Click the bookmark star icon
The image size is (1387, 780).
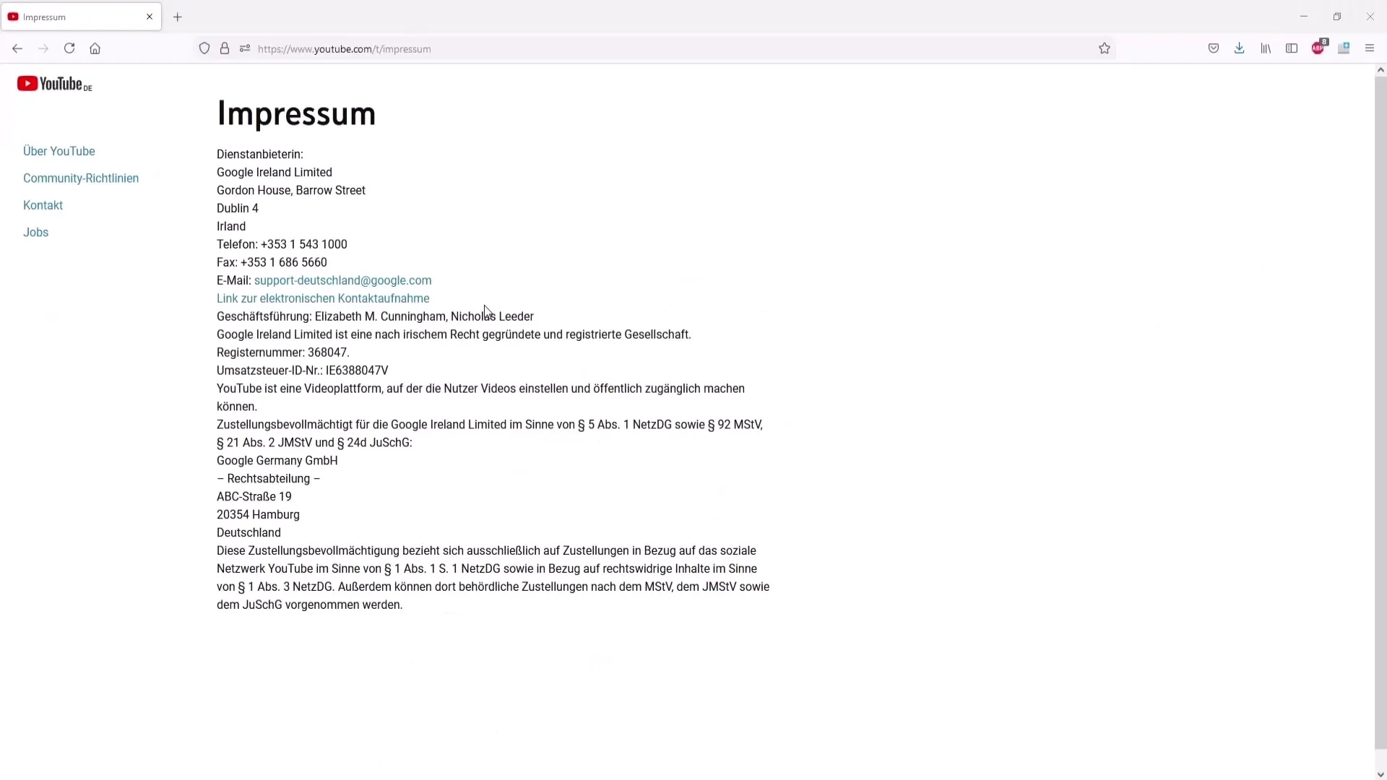pos(1104,48)
